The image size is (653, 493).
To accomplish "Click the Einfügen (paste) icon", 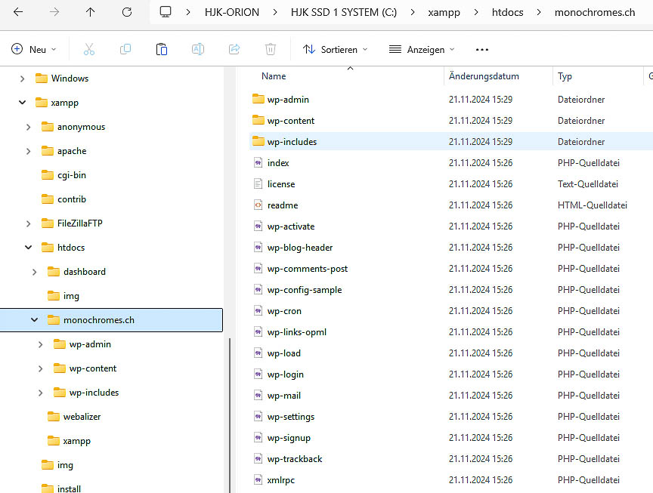I will [162, 49].
